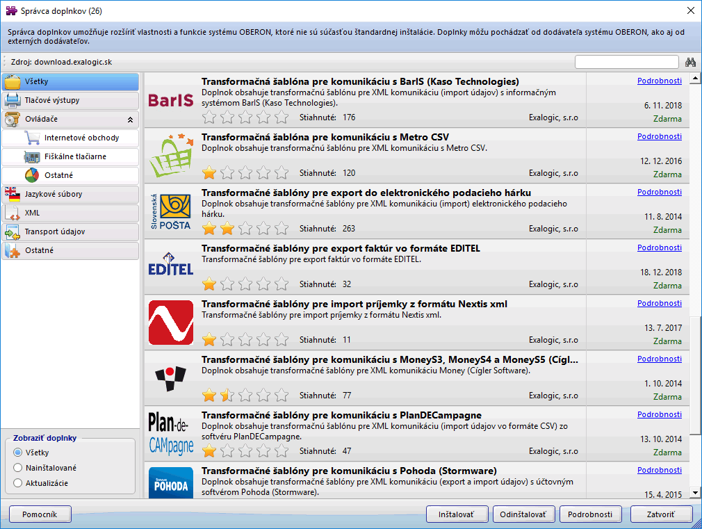Click the puzzle icon beside bottom Ostatné category

[x=13, y=250]
